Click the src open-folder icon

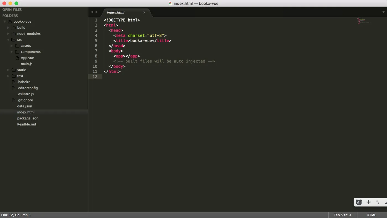pyautogui.click(x=13, y=40)
